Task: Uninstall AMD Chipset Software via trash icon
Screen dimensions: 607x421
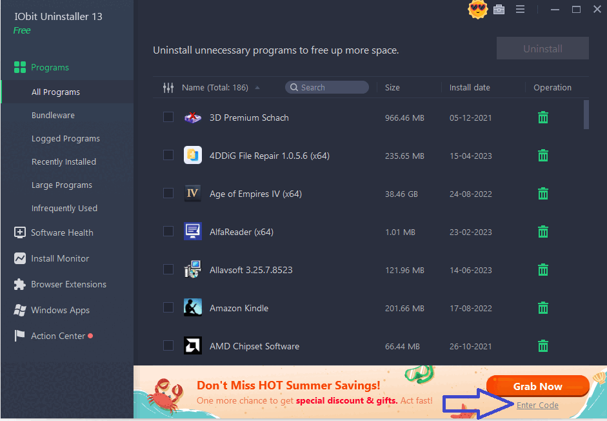Action: [542, 345]
